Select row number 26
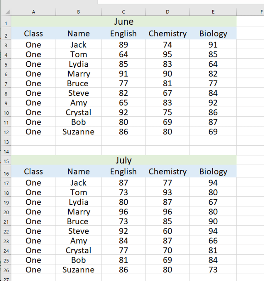Viewport: 264px width, 281px height. (x=6, y=270)
